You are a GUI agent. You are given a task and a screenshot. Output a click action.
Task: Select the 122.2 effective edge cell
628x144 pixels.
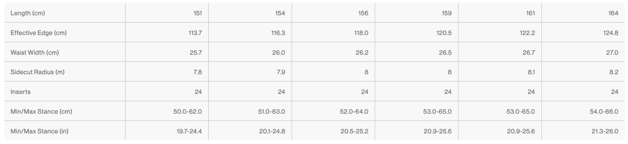pyautogui.click(x=527, y=33)
